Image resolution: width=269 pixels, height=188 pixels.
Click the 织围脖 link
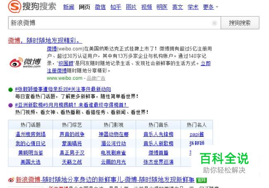point(66,63)
